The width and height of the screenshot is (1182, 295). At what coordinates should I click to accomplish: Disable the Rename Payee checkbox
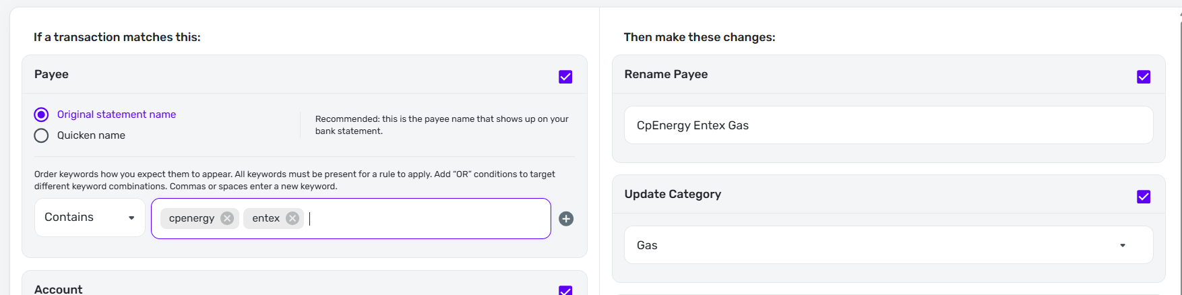click(1144, 77)
